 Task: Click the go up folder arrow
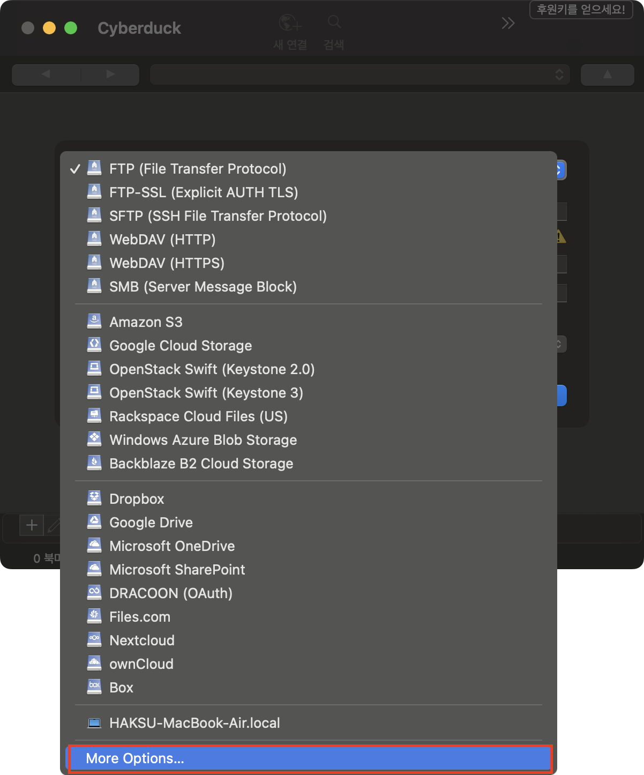607,75
